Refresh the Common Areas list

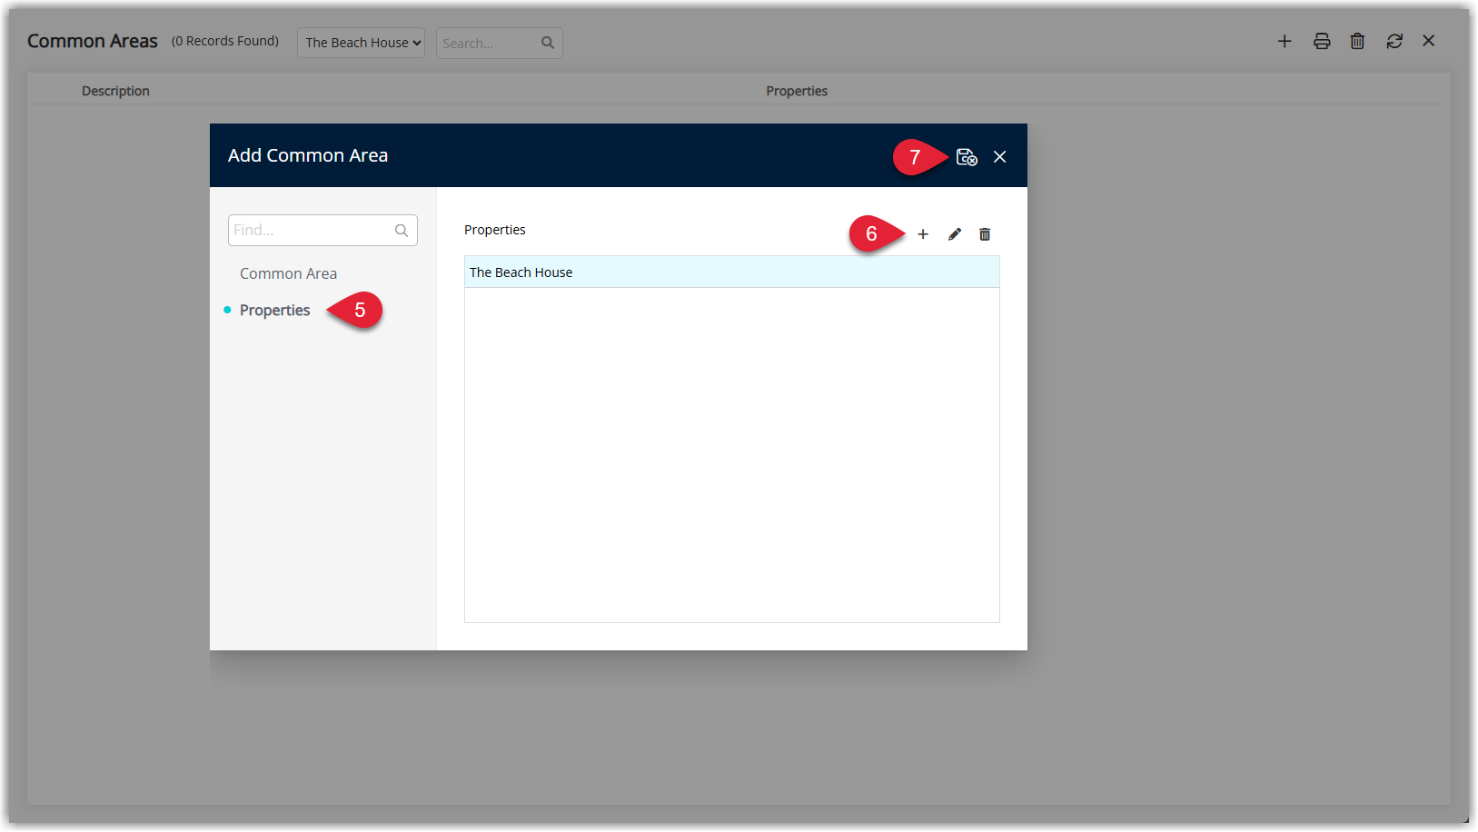pos(1394,41)
